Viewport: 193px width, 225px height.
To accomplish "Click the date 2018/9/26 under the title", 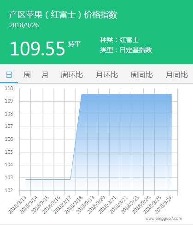I will [24, 25].
